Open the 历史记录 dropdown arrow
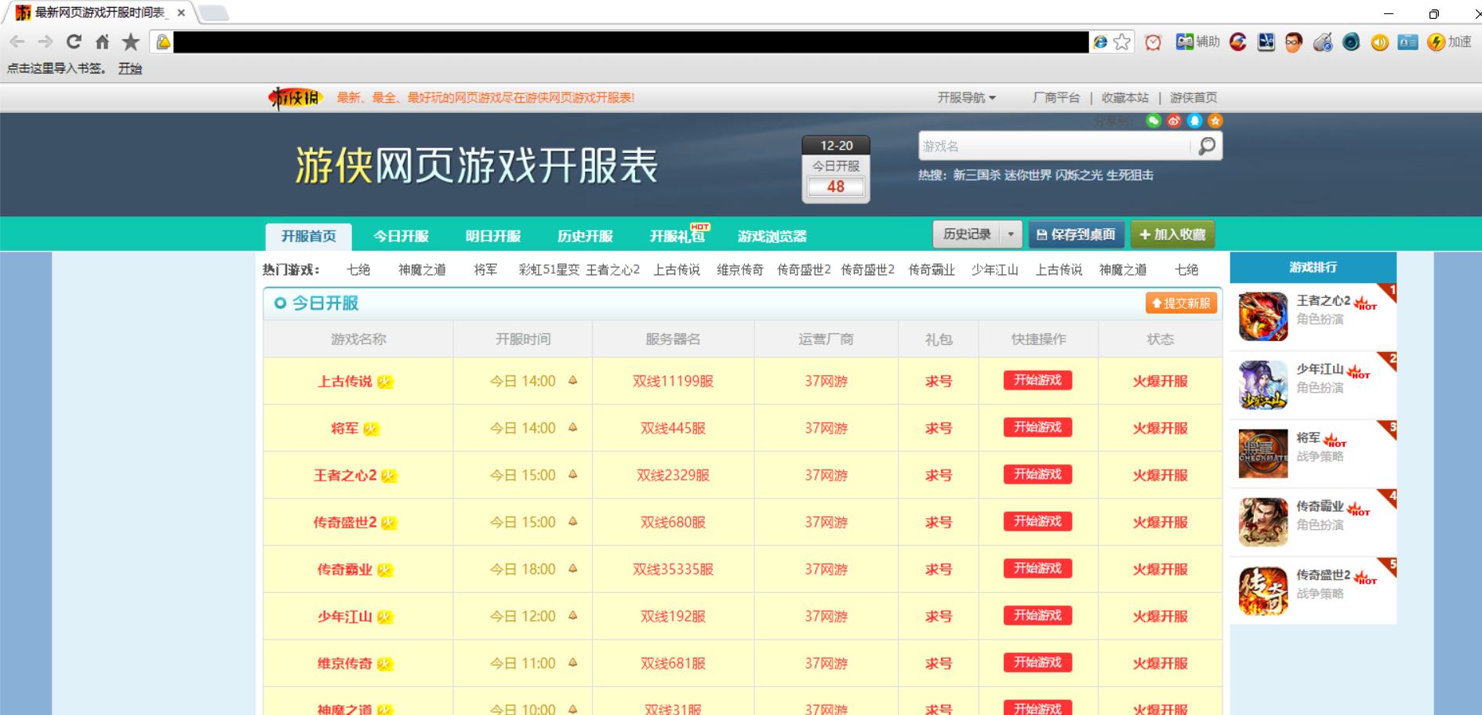 tap(1011, 234)
